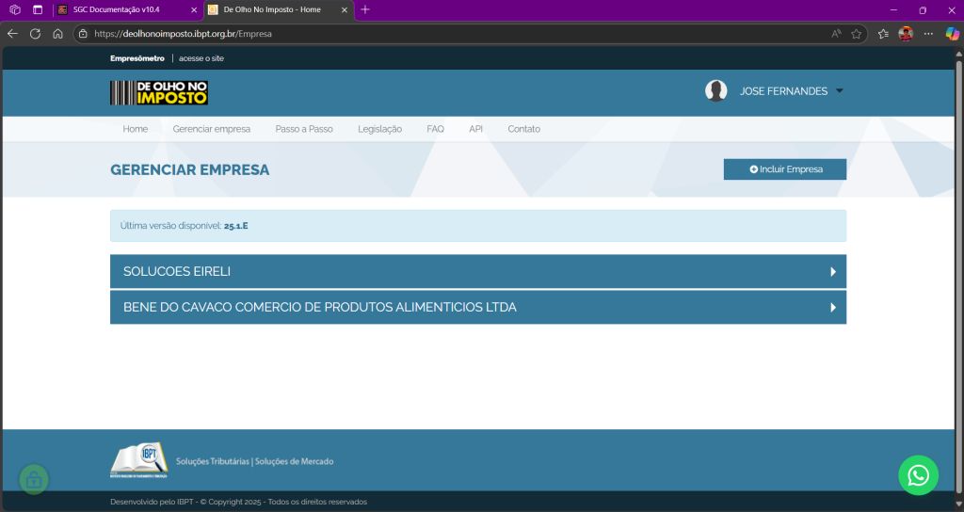
Task: Reload the page with refresh icon
Action: (35, 34)
